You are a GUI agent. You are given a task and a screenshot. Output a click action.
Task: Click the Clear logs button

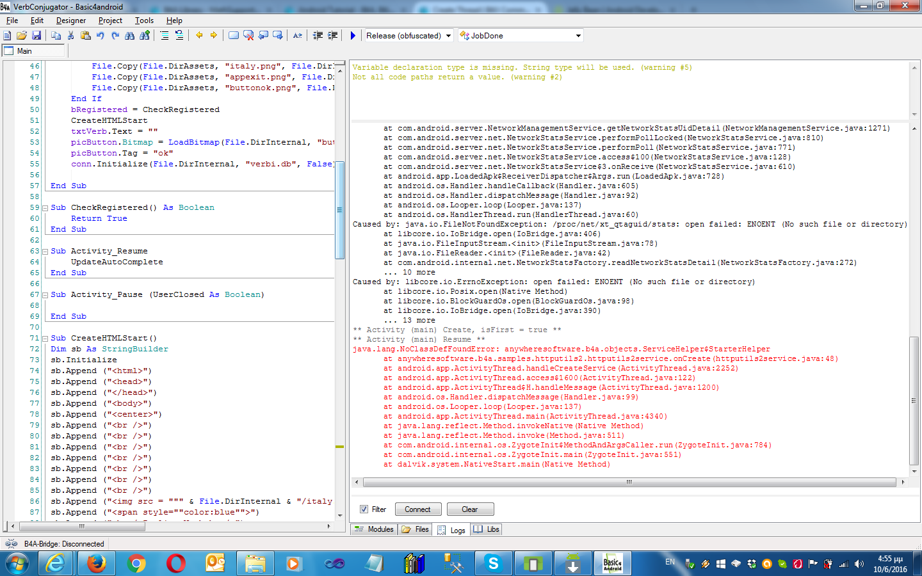tap(470, 509)
